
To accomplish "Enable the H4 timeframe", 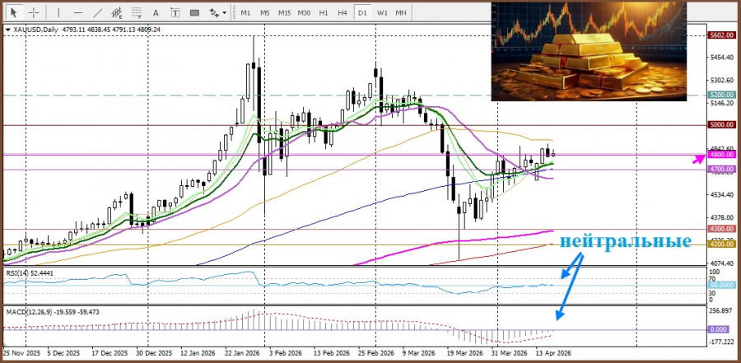I will point(343,12).
